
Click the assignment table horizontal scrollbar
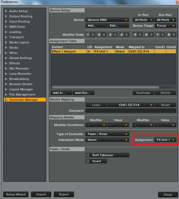click(x=106, y=87)
